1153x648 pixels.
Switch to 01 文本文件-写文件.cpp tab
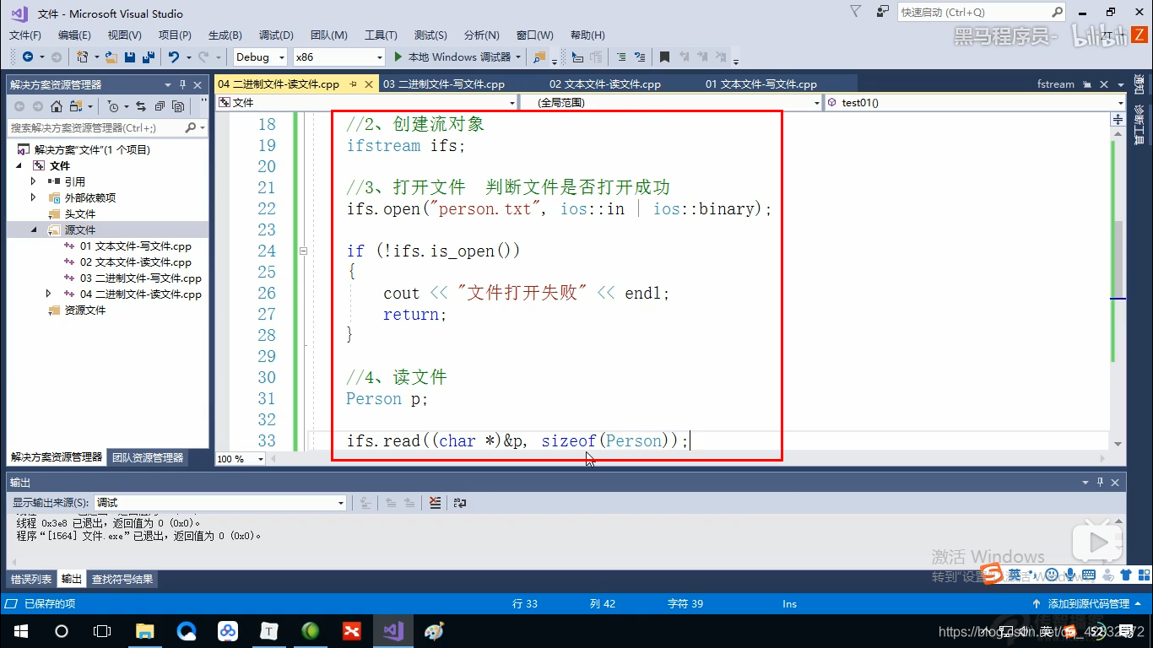click(761, 84)
